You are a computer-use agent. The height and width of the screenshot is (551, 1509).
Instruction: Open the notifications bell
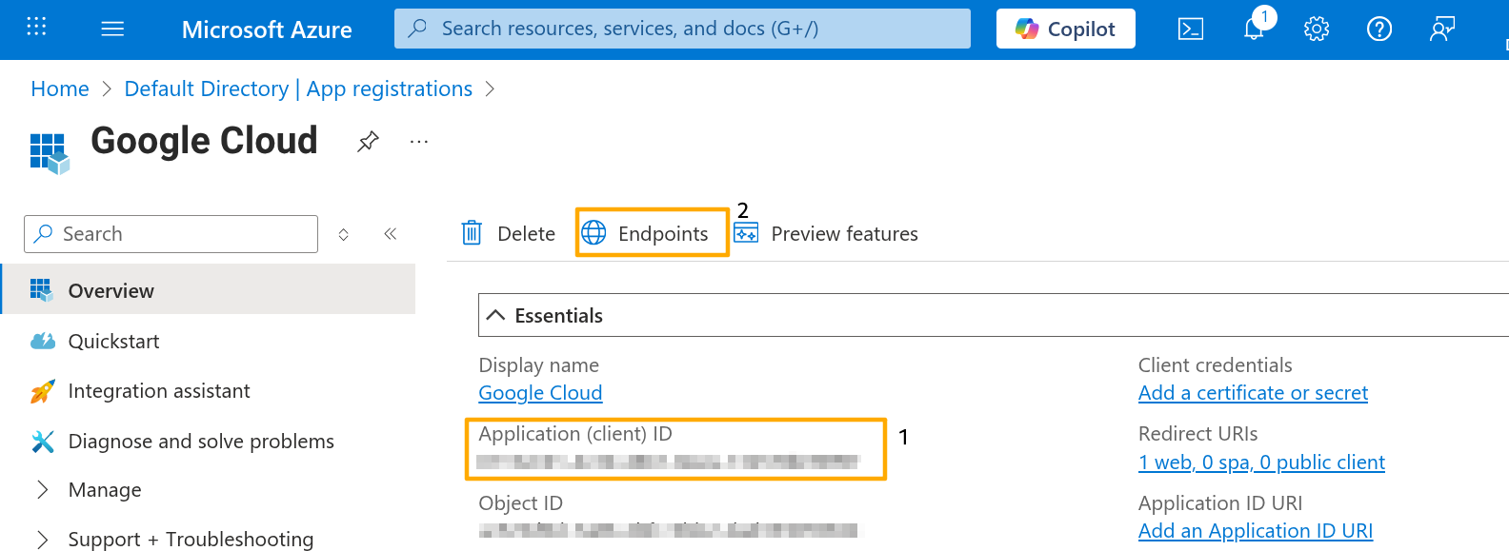1254,29
